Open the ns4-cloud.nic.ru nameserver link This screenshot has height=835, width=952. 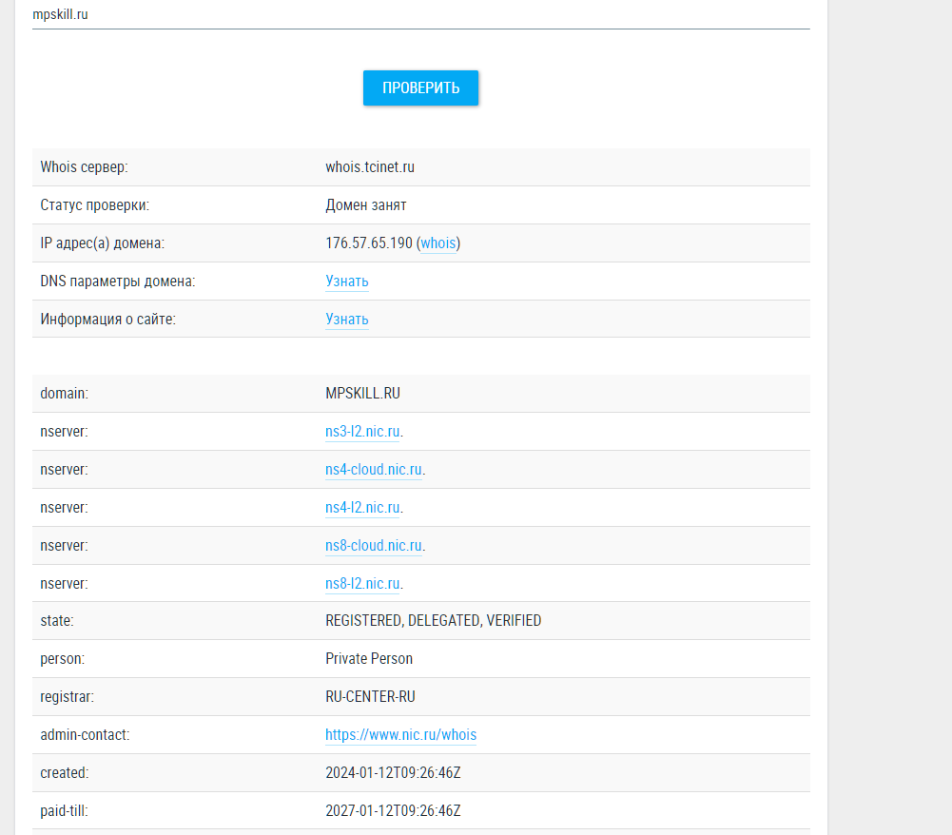click(x=373, y=470)
